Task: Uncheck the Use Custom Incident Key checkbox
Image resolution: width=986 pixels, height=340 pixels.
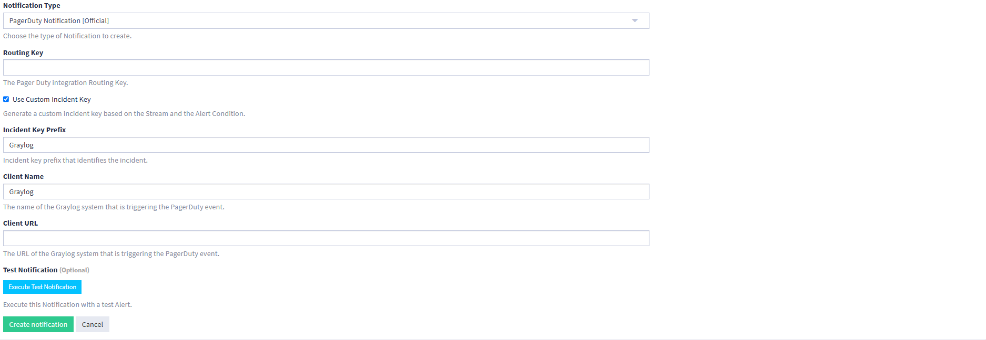Action: click(x=6, y=99)
